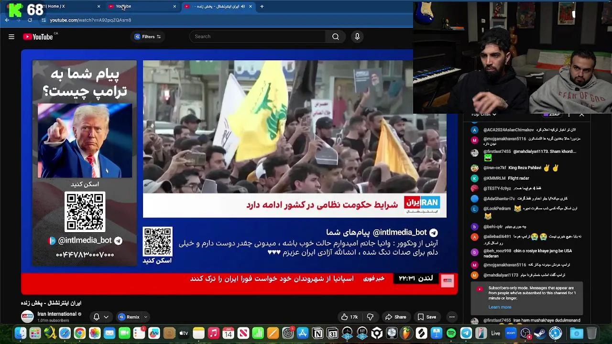Click the Remix button under the video
The width and height of the screenshot is (612, 344).
point(129,317)
